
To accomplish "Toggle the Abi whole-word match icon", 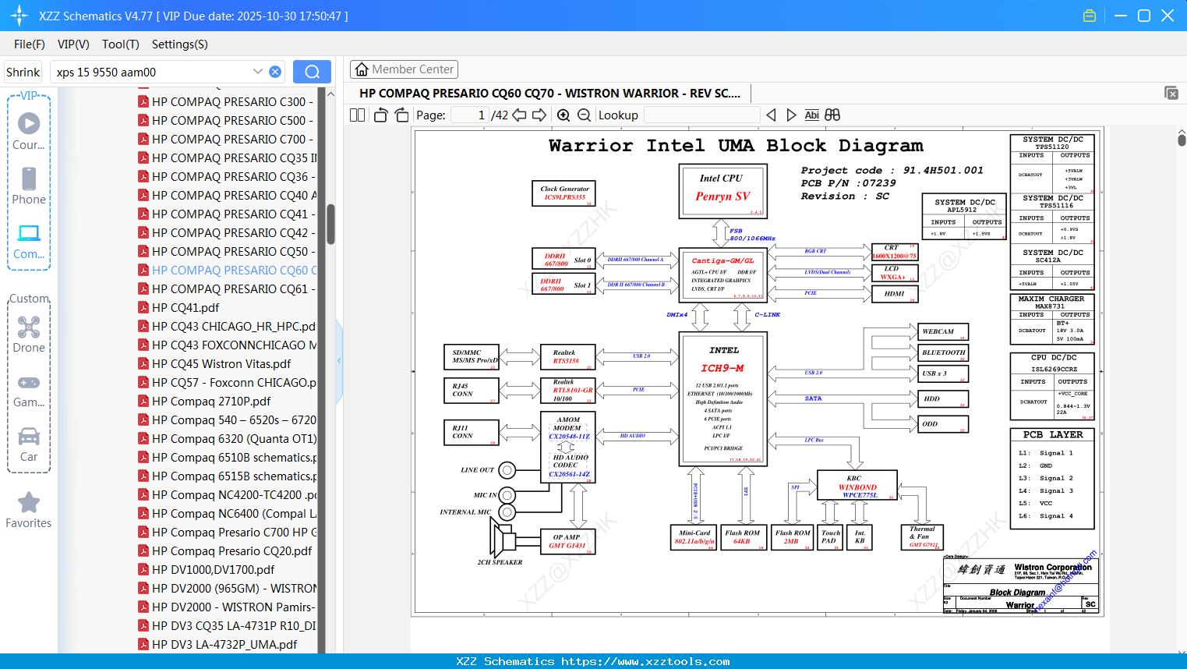I will click(811, 115).
